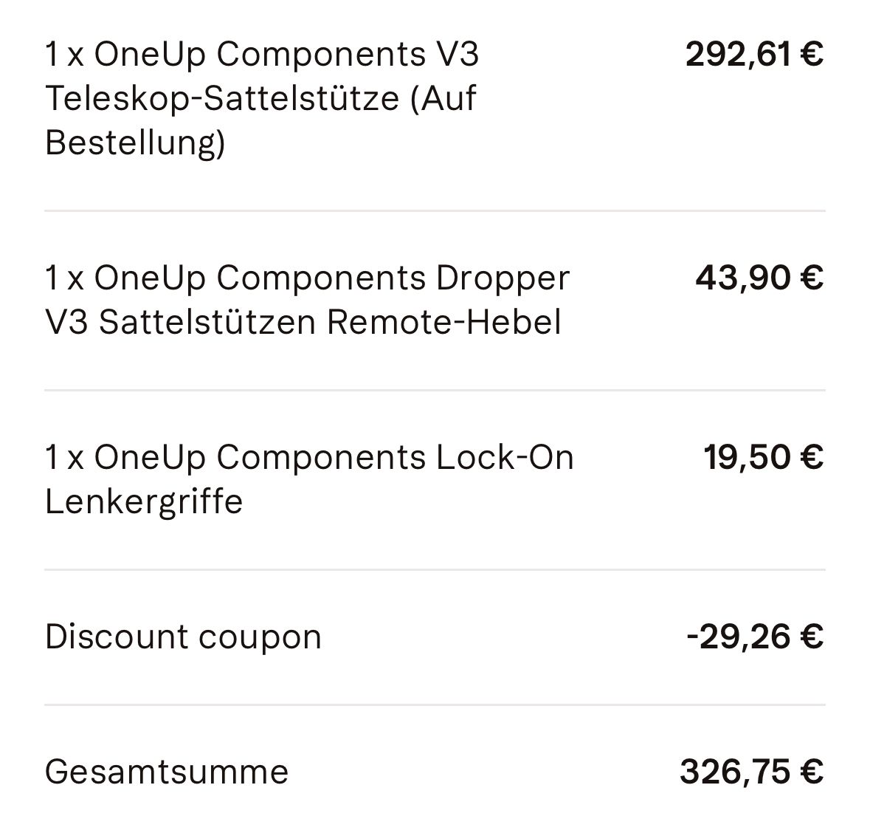Click the 19,50 € price
Image resolution: width=870 pixels, height=816 pixels.
tap(763, 458)
